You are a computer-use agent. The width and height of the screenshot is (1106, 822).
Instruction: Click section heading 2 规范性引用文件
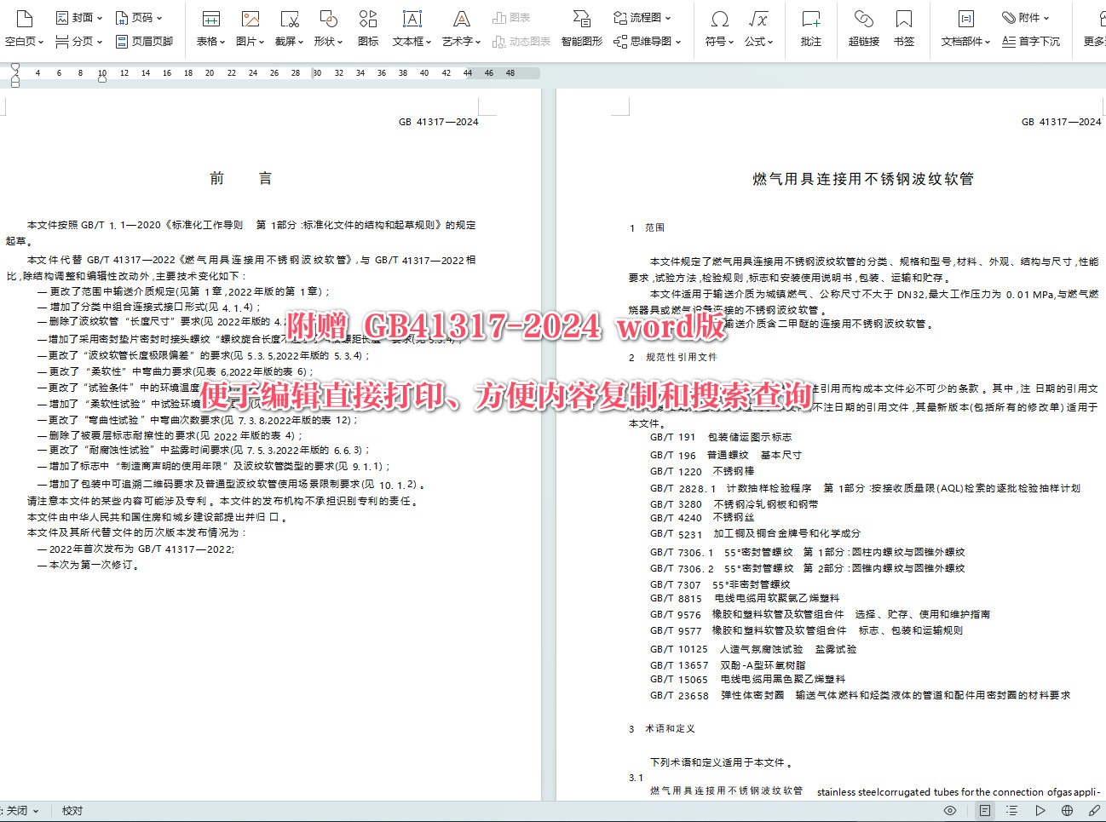tap(672, 357)
